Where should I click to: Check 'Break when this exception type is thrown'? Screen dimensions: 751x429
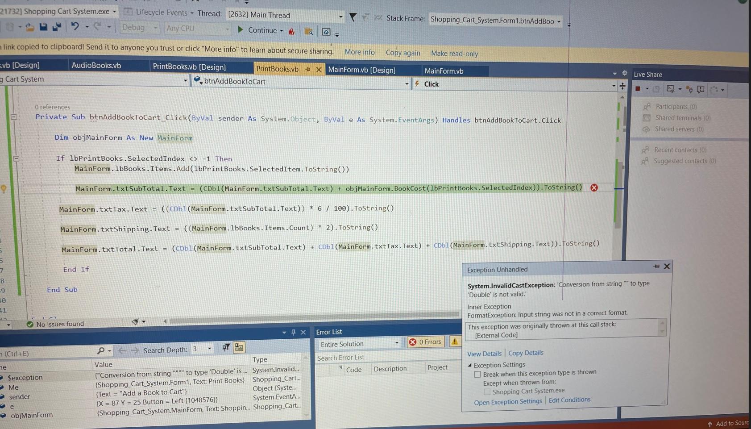[x=477, y=374]
